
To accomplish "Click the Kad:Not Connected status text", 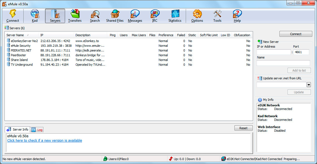I will 269,159.
